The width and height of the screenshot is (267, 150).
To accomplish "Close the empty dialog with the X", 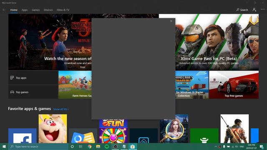I will [x=171, y=21].
